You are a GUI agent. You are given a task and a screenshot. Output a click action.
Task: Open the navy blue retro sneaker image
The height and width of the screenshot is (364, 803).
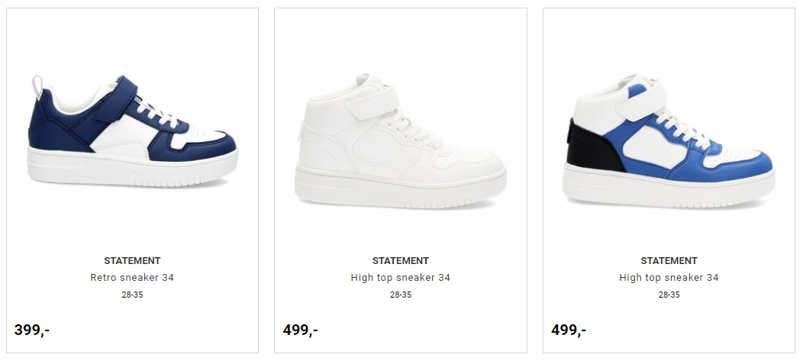click(x=133, y=131)
